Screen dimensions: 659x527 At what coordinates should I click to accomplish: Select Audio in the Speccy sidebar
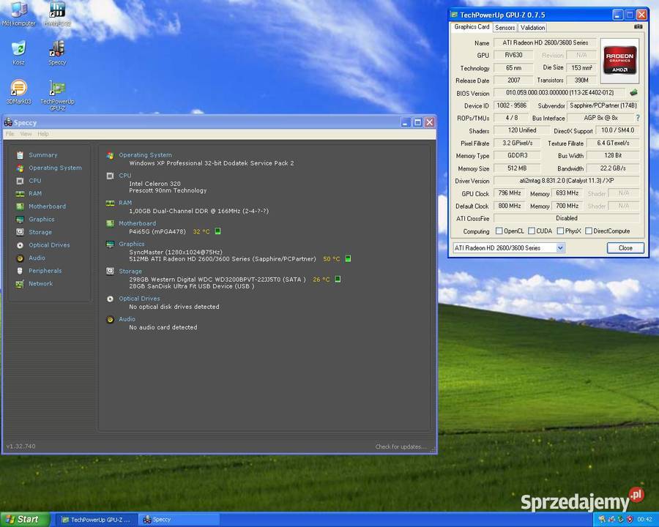pos(37,258)
